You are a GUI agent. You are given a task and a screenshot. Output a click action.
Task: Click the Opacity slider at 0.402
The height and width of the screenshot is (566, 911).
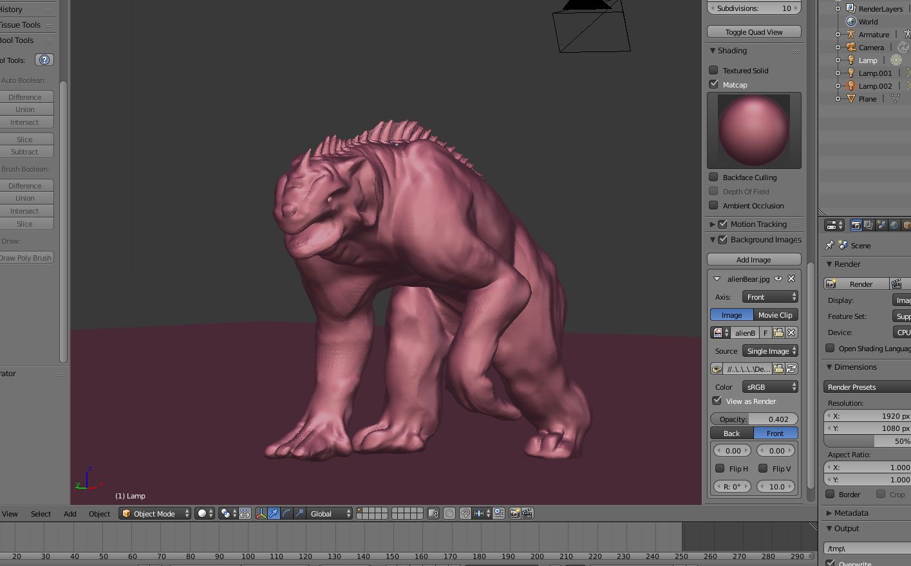click(754, 419)
